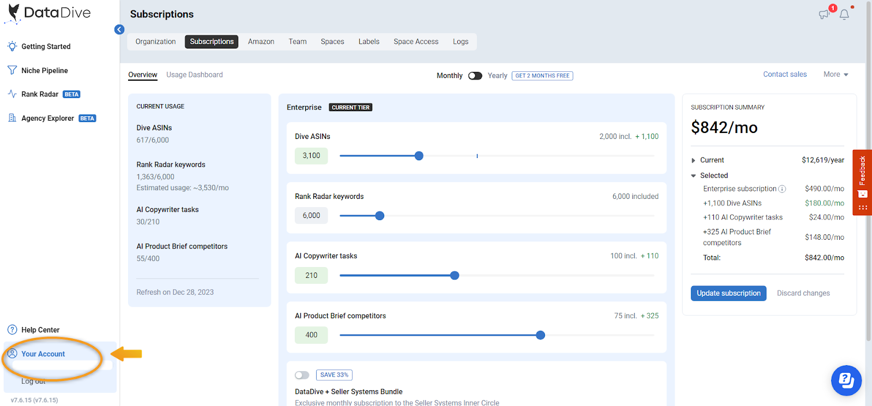Switch to the Spaces tab
This screenshot has width=872, height=406.
pyautogui.click(x=332, y=41)
